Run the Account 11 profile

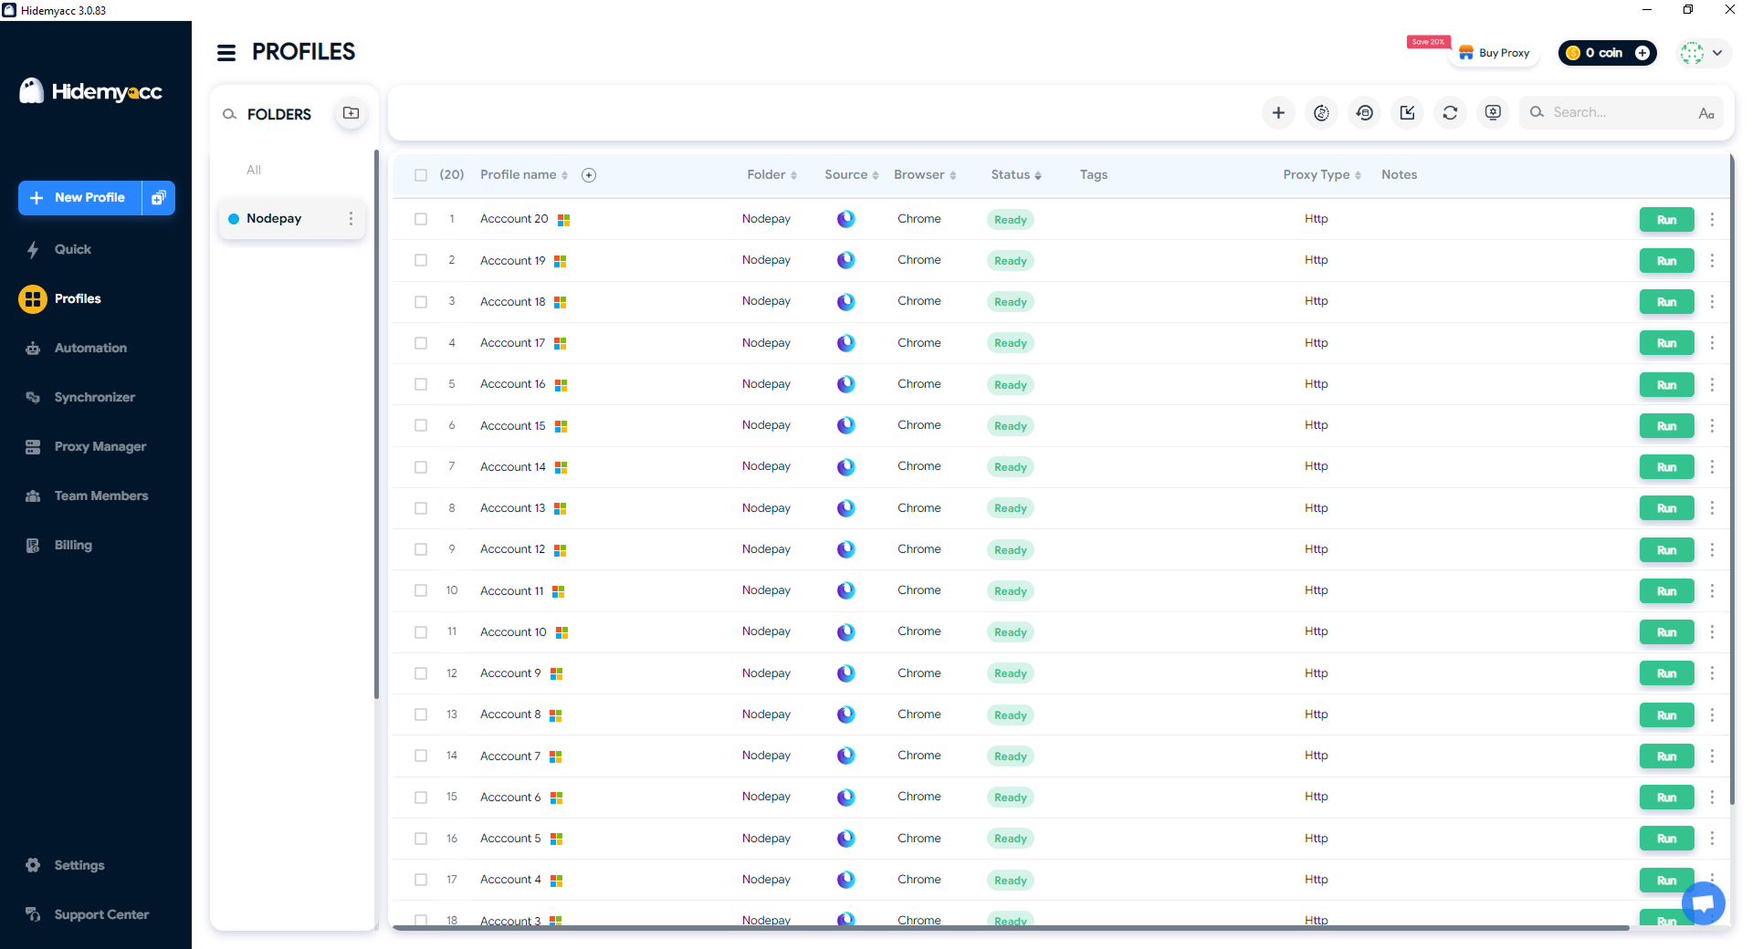click(x=1666, y=591)
